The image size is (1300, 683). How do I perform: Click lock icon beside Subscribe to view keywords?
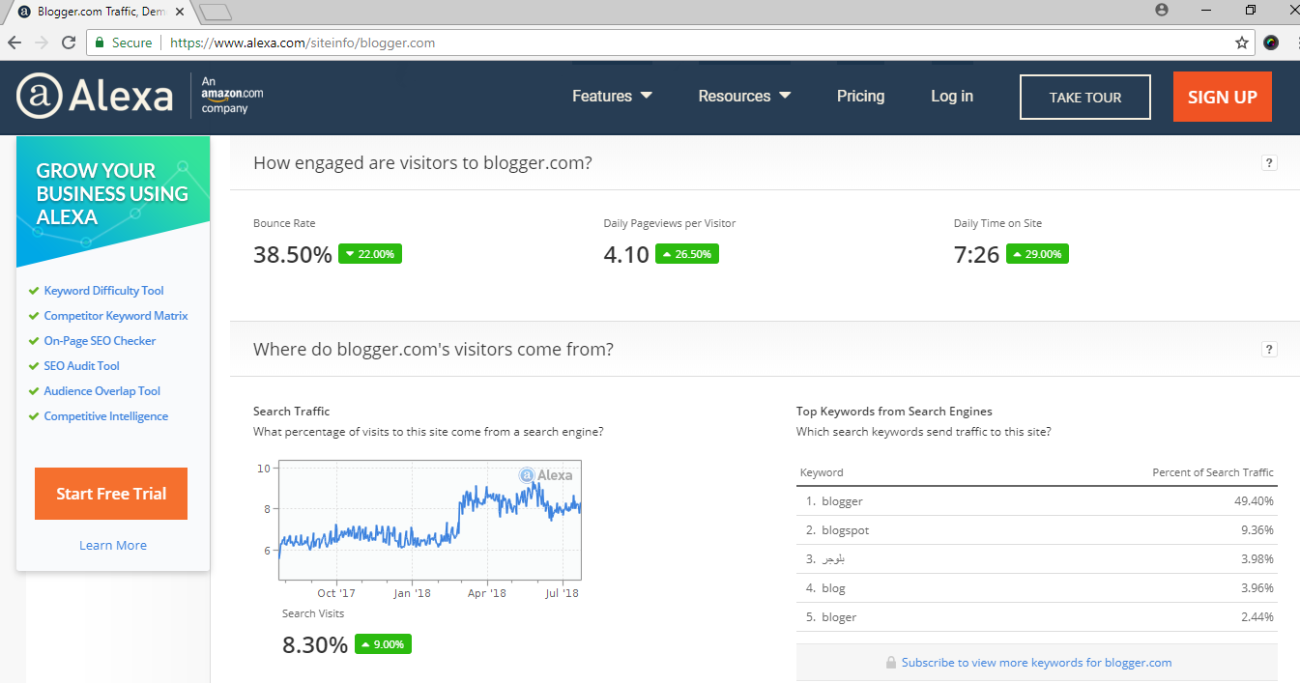click(x=891, y=663)
